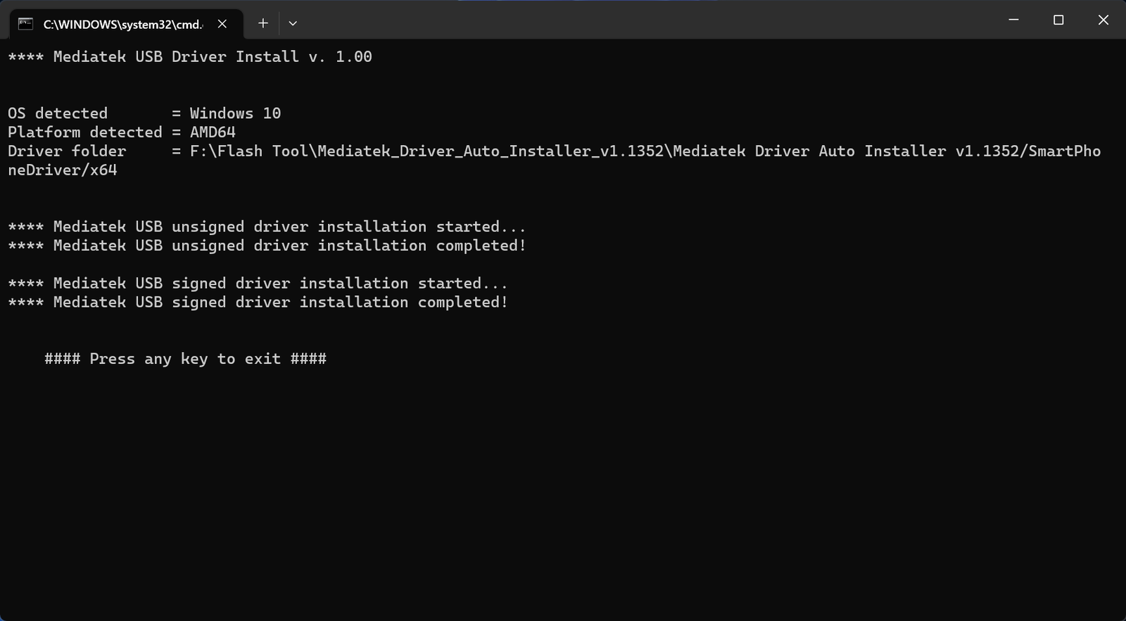Minimize the terminal window
Image resolution: width=1126 pixels, height=621 pixels.
(1013, 20)
